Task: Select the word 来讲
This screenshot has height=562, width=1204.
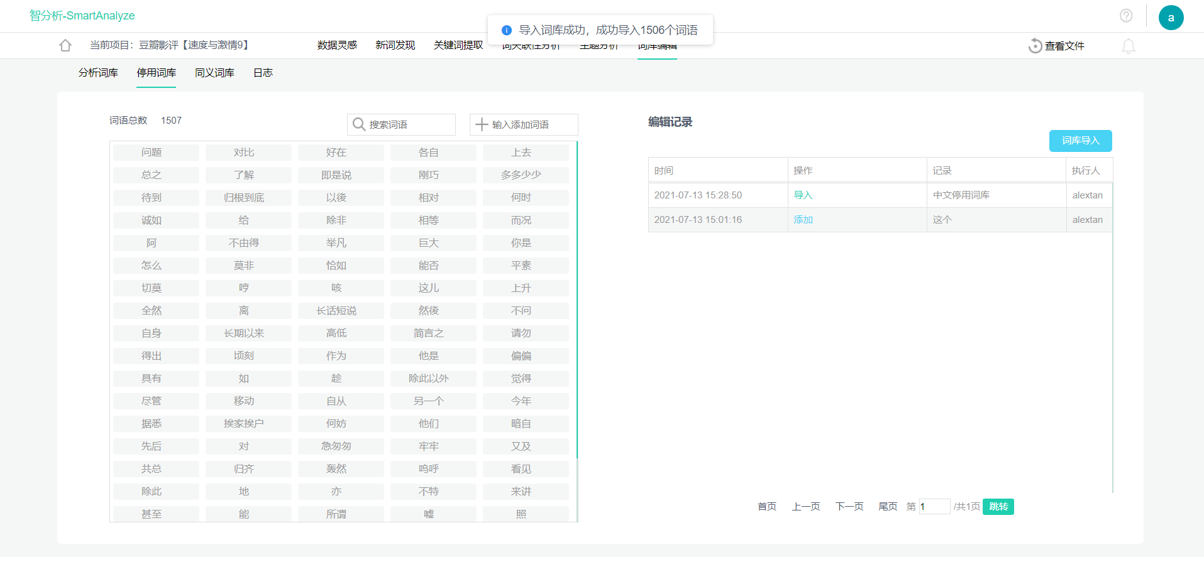Action: (x=526, y=492)
